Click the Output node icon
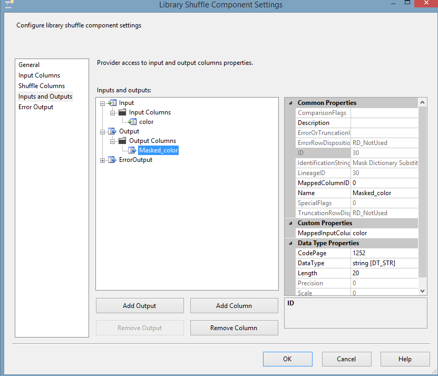Screen dimensions: 438x376 pos(112,131)
